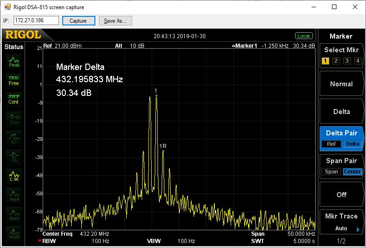This screenshot has width=366, height=248.
Task: Click the RIGOL logo
Action: point(23,35)
